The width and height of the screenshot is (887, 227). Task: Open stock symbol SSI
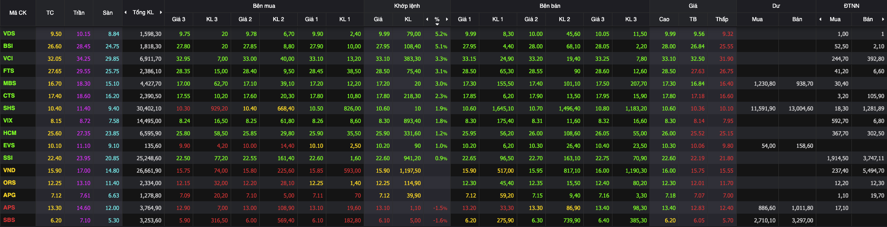[x=8, y=158]
